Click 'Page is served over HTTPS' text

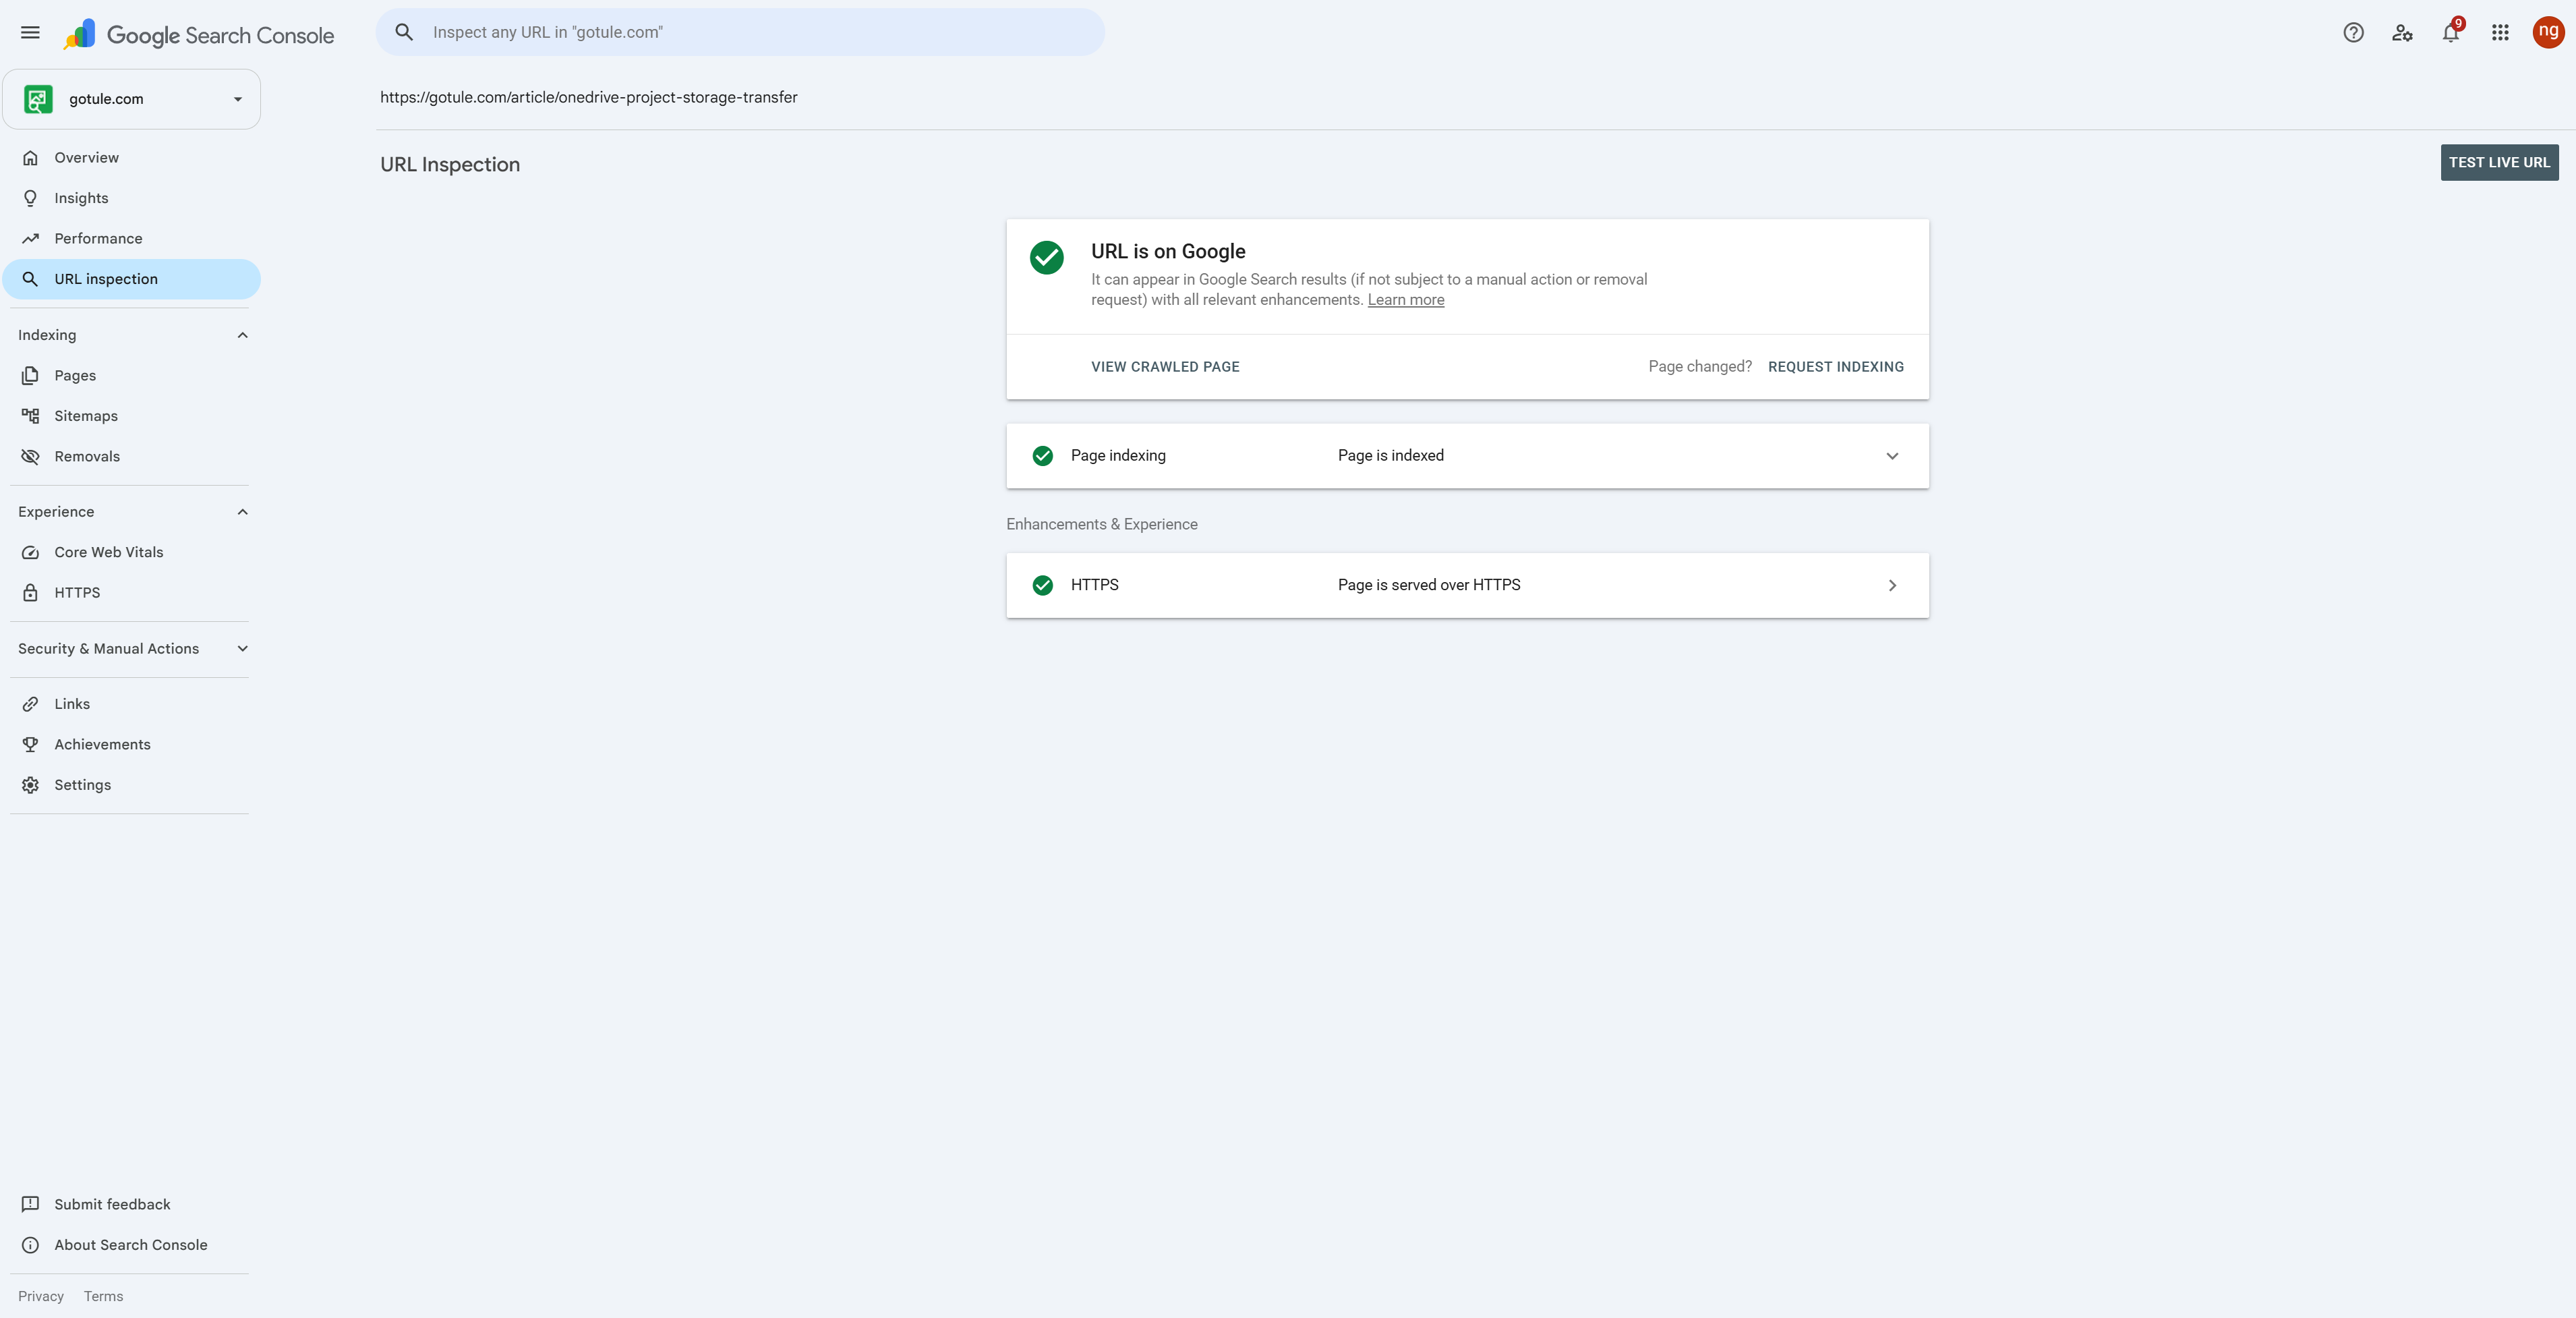point(1428,585)
